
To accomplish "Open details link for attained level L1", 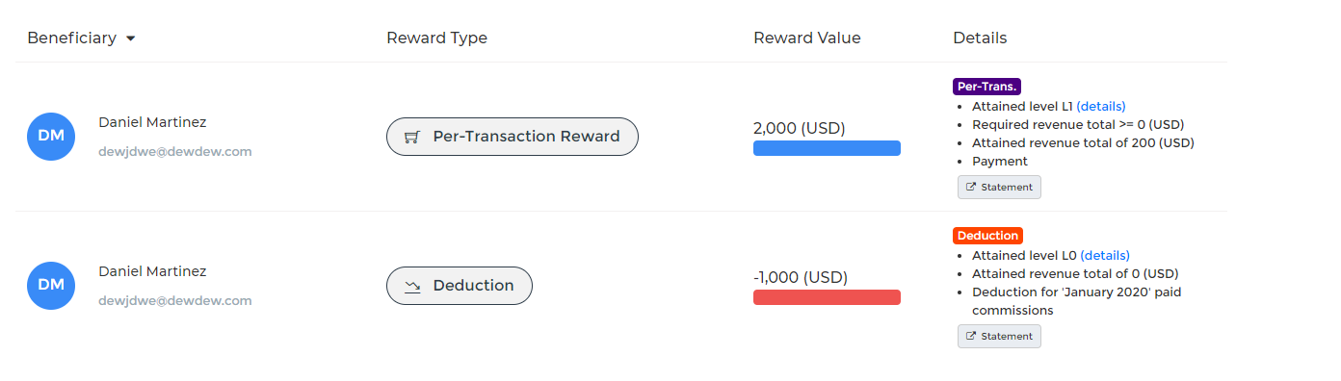I will (x=1101, y=106).
